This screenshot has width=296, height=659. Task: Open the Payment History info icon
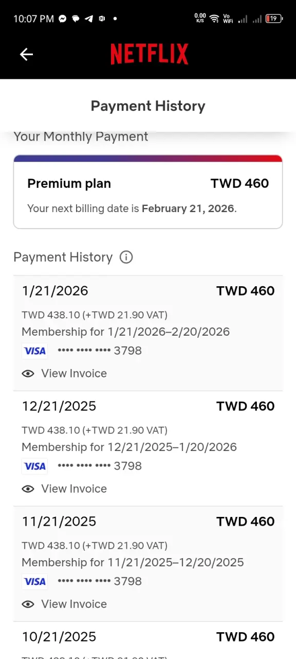(126, 257)
